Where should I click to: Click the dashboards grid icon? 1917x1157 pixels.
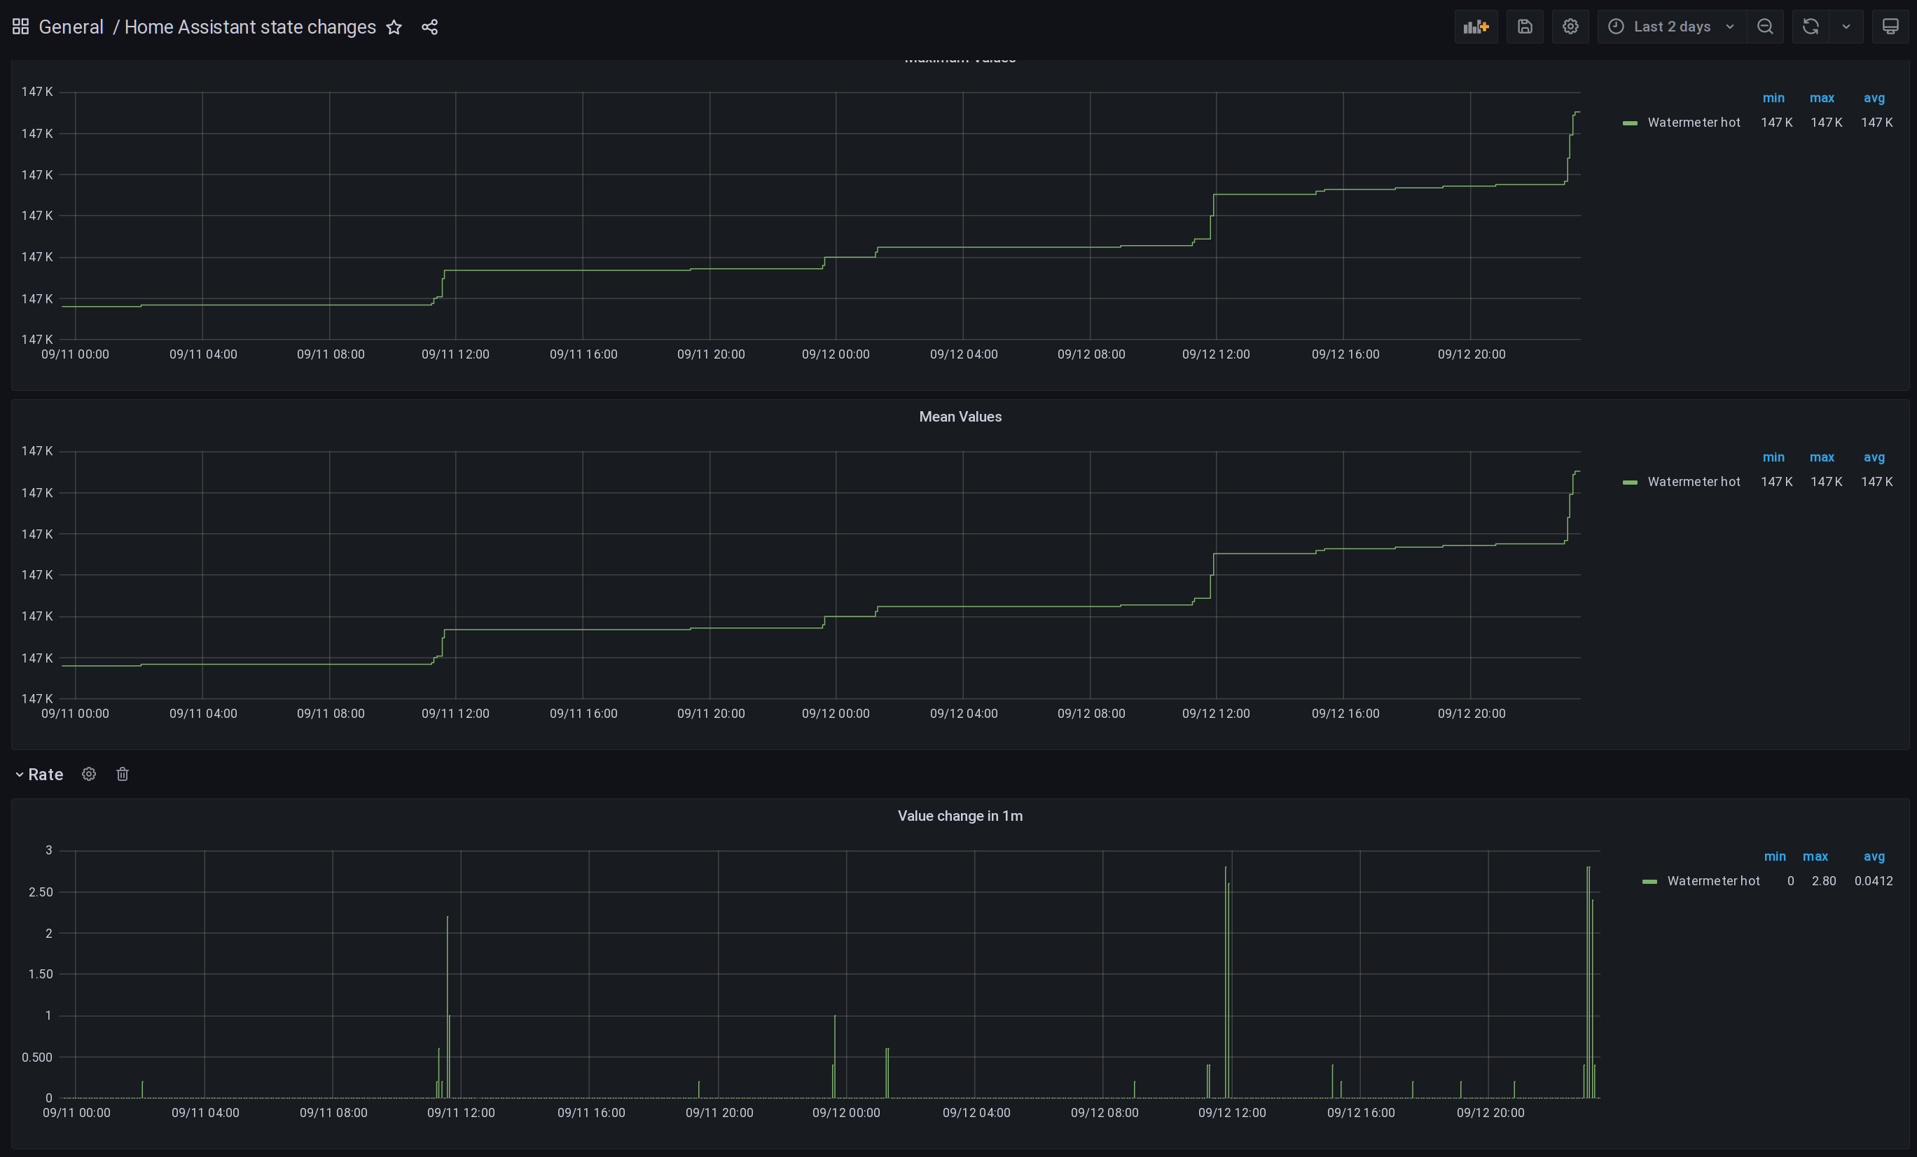click(x=21, y=27)
